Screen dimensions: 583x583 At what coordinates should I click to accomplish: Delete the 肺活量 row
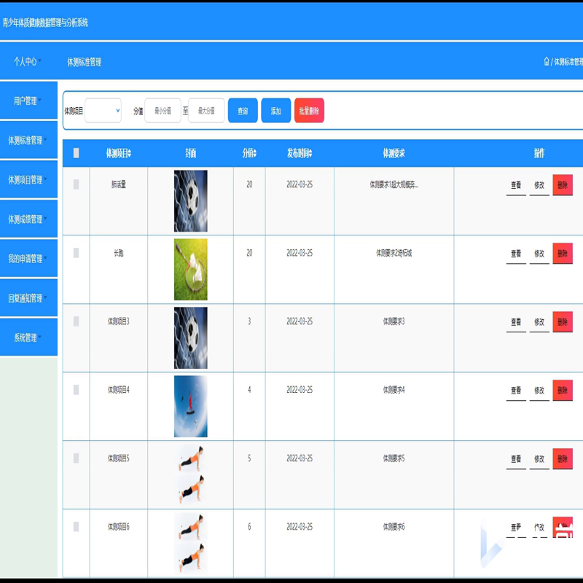click(x=563, y=185)
